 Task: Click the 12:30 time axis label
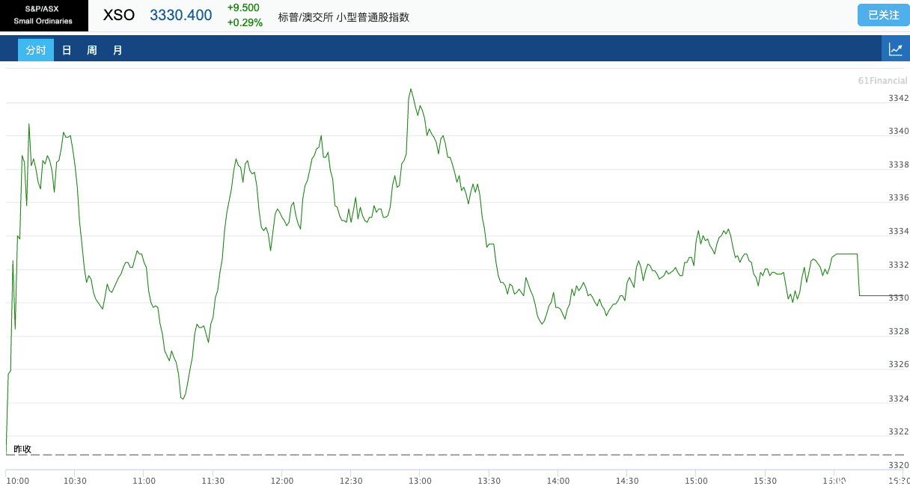pos(351,481)
